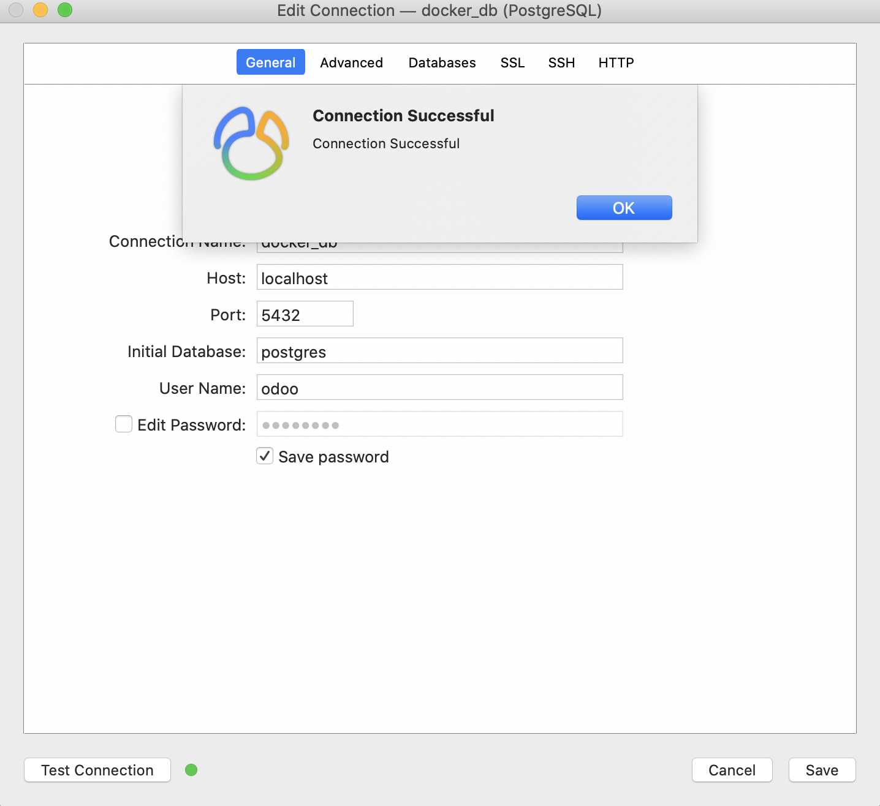This screenshot has height=806, width=880.
Task: Click the Initial Database: label
Action: tap(186, 352)
